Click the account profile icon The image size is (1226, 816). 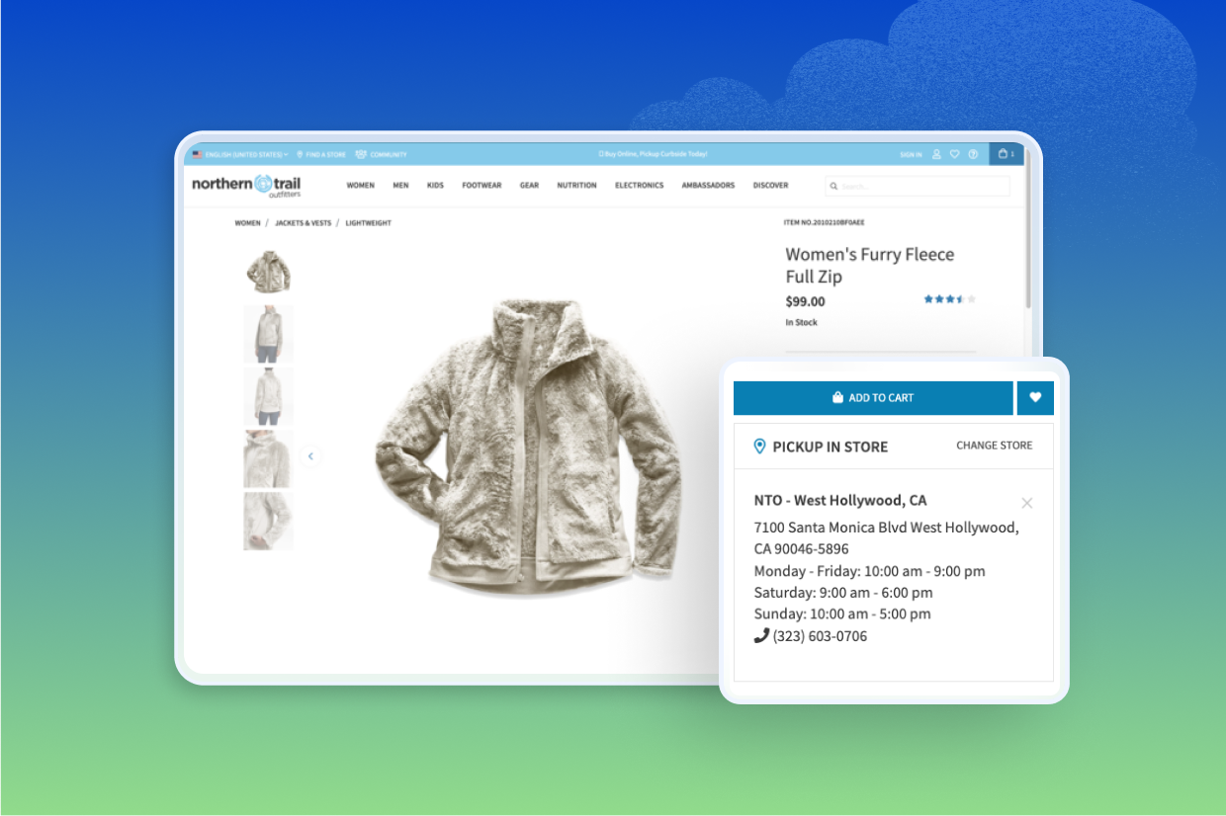pyautogui.click(x=936, y=154)
